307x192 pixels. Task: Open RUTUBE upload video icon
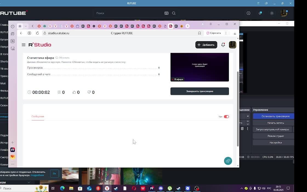click(x=248, y=13)
